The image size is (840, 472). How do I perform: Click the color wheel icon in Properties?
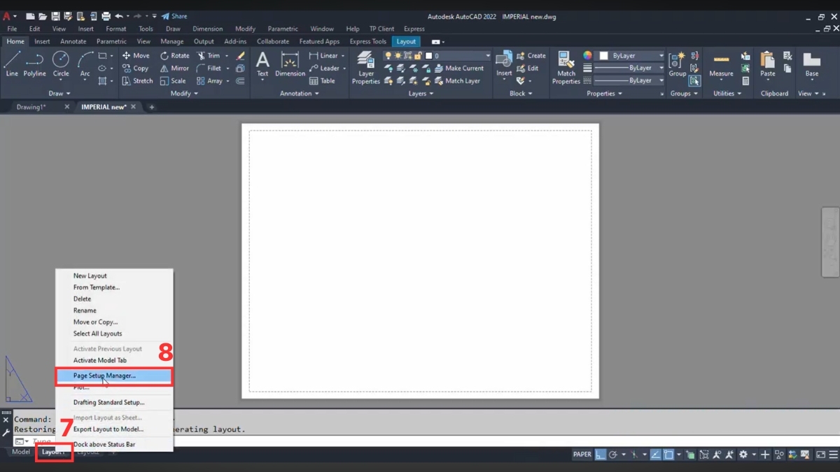point(587,55)
